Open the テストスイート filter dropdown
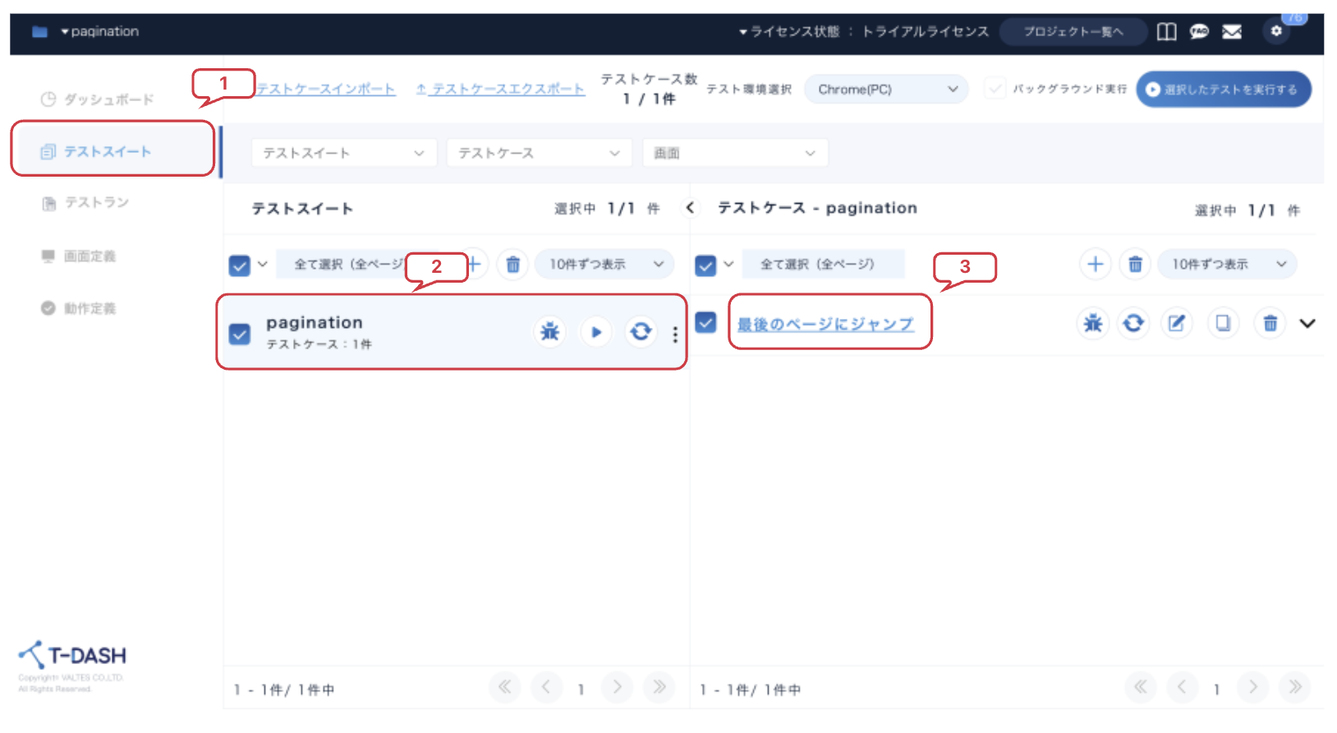1337x733 pixels. click(x=343, y=153)
